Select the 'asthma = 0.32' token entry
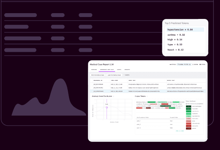 click(x=176, y=35)
